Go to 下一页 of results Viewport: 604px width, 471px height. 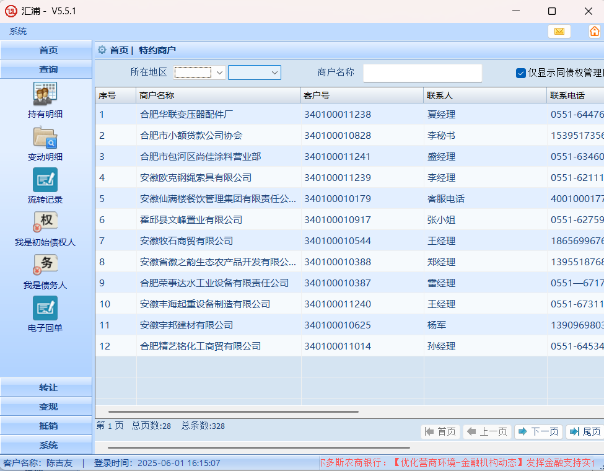pos(538,432)
